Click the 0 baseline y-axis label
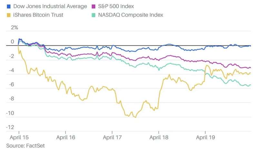 click(12, 42)
